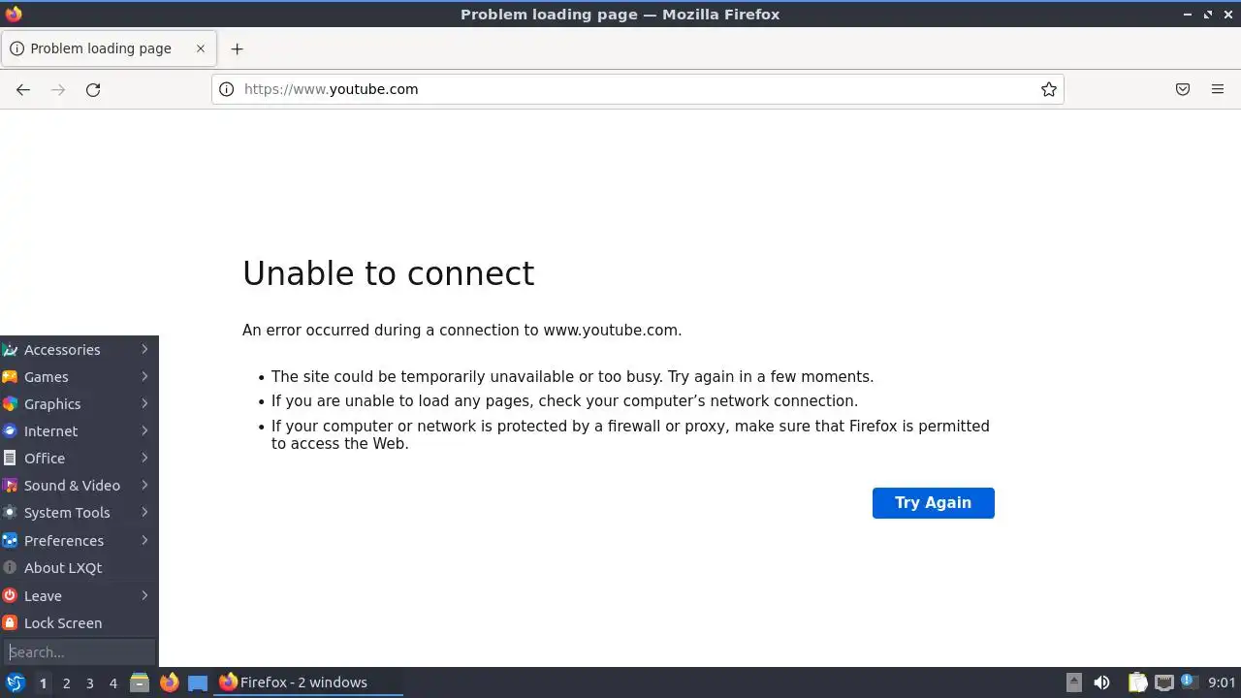Open the Sound & Video submenu
1241x698 pixels.
pos(79,485)
